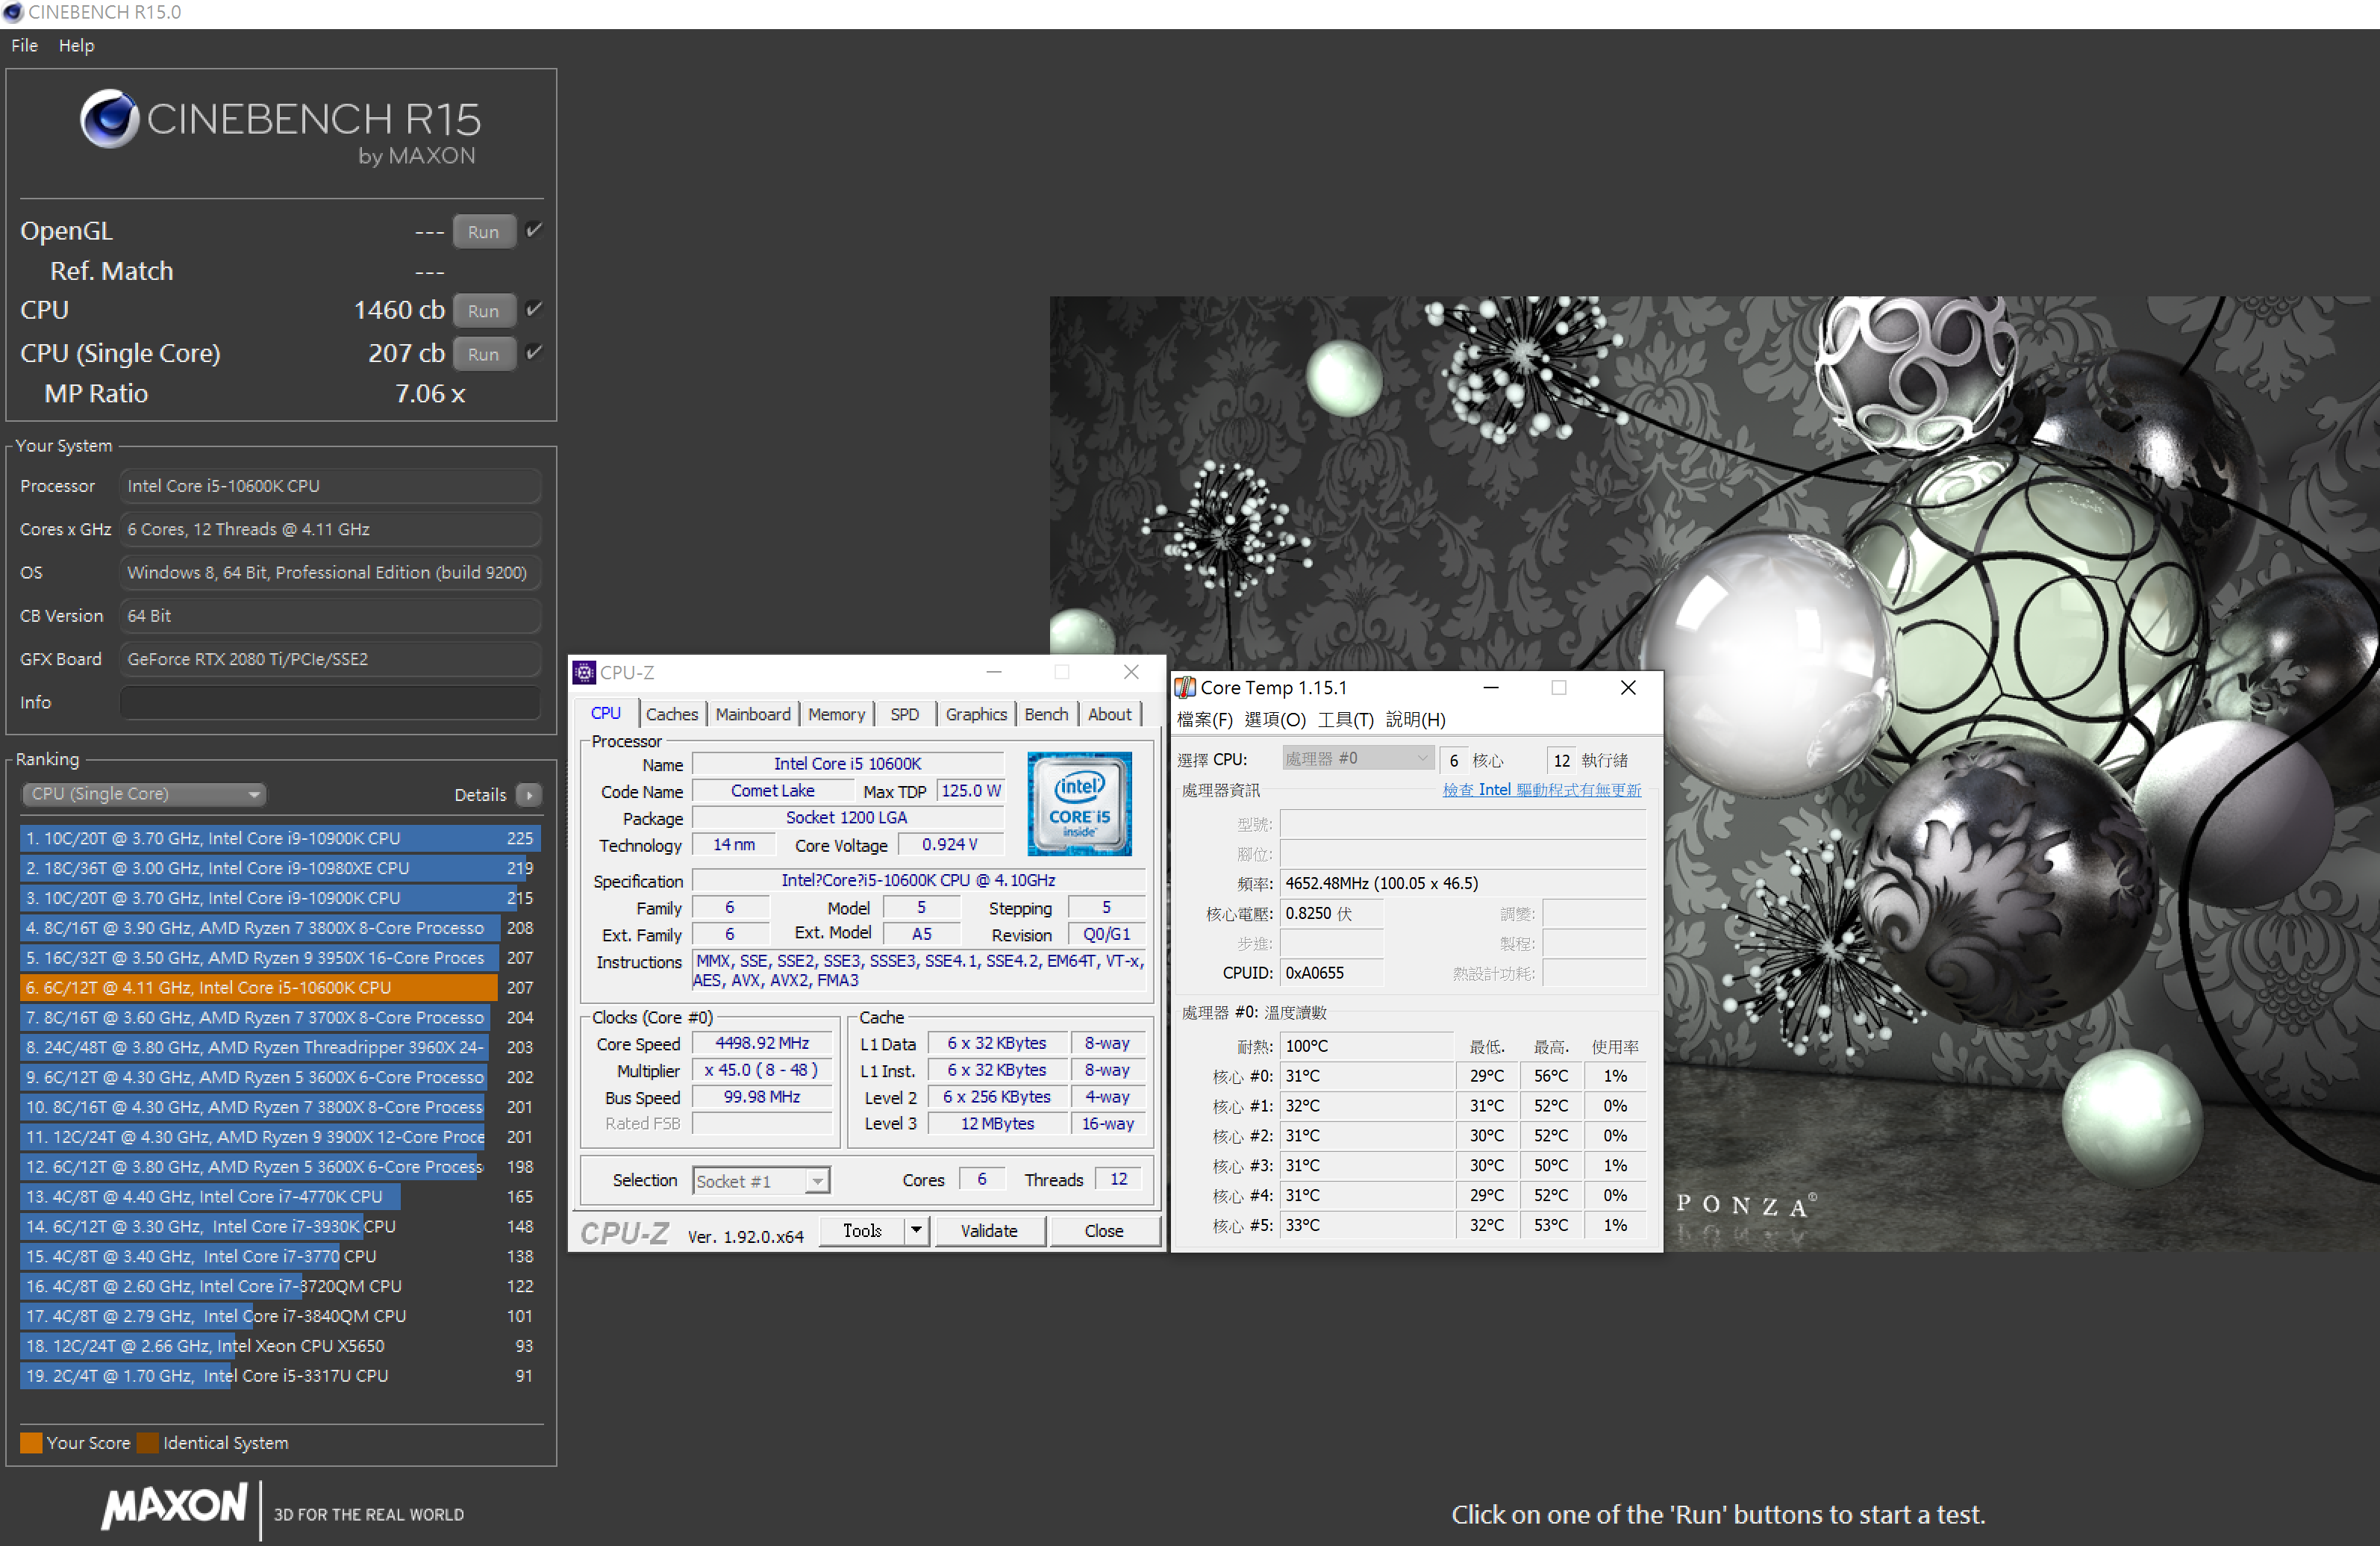The width and height of the screenshot is (2380, 1546).
Task: Select ranking row 18 Xeon CPU X5650
Action: coord(280,1346)
